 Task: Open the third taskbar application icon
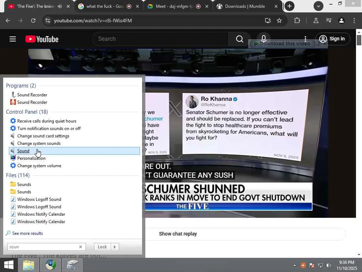pos(72,265)
